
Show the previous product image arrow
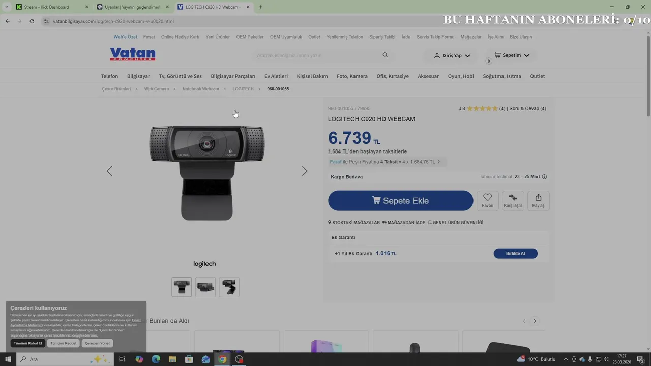(109, 171)
